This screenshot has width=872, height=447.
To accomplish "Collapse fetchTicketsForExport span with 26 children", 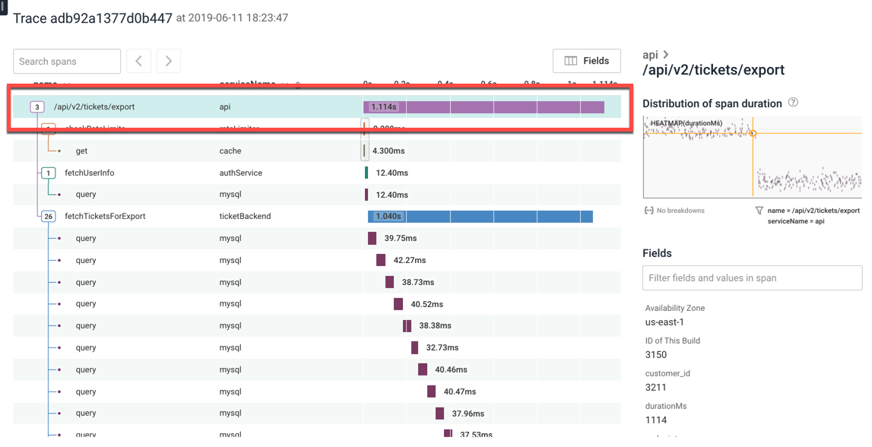I will 49,216.
